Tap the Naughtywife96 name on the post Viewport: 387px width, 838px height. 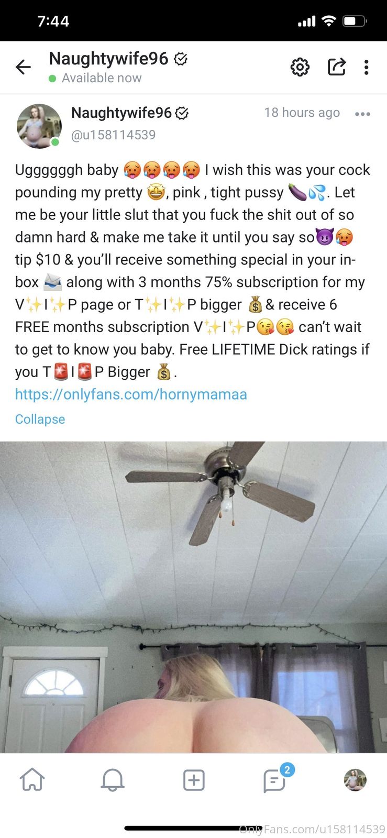click(121, 113)
